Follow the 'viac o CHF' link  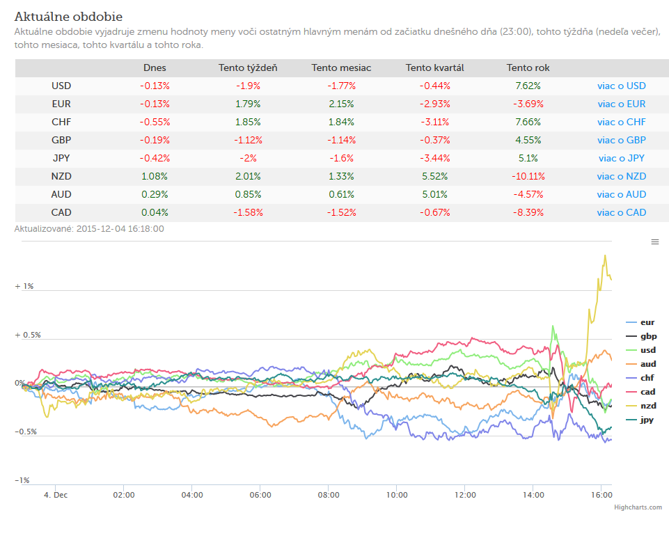(x=621, y=122)
